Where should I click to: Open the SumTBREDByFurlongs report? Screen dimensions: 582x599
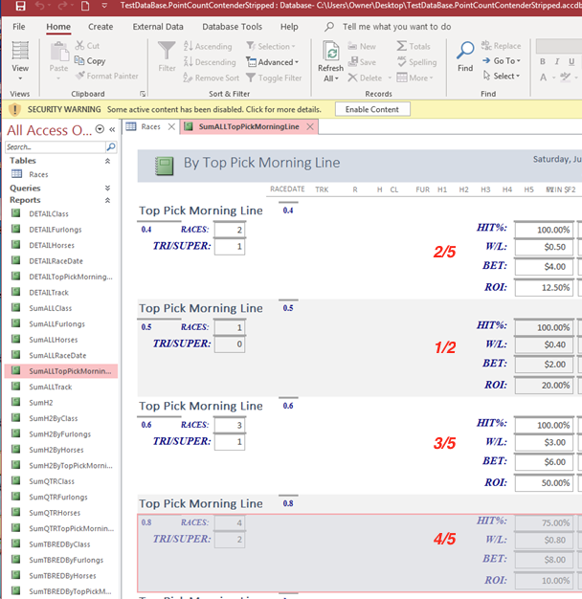click(66, 560)
